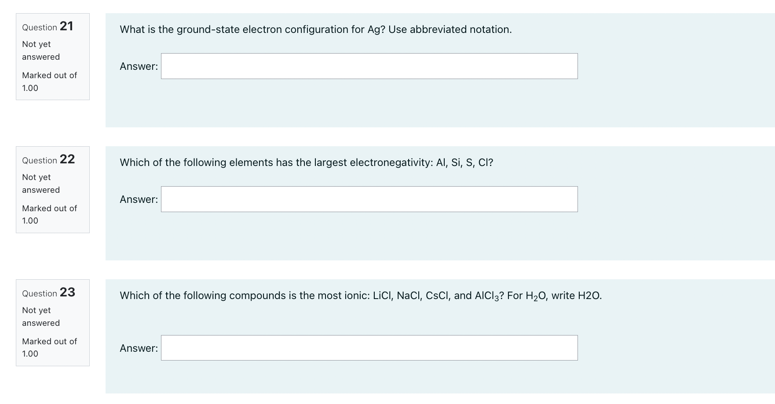Click 'Marked out of 1.00' for Question 21
Viewport: 775px width, 404px height.
(49, 81)
